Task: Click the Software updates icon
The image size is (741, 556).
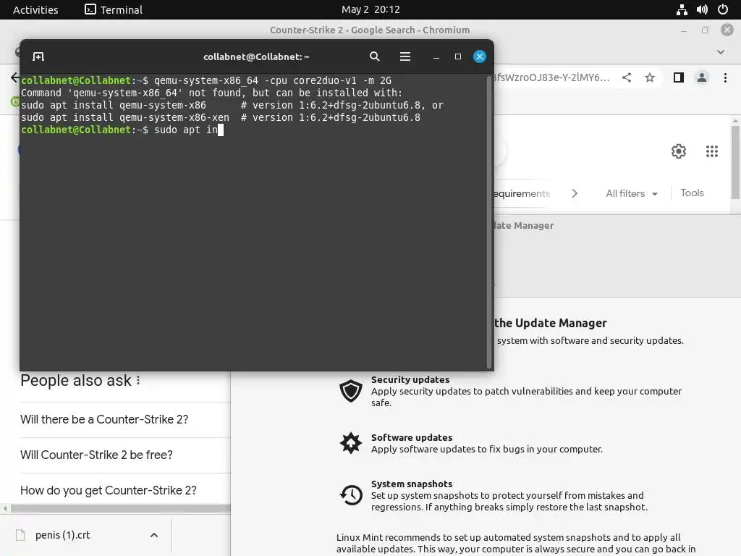Action: (x=351, y=443)
